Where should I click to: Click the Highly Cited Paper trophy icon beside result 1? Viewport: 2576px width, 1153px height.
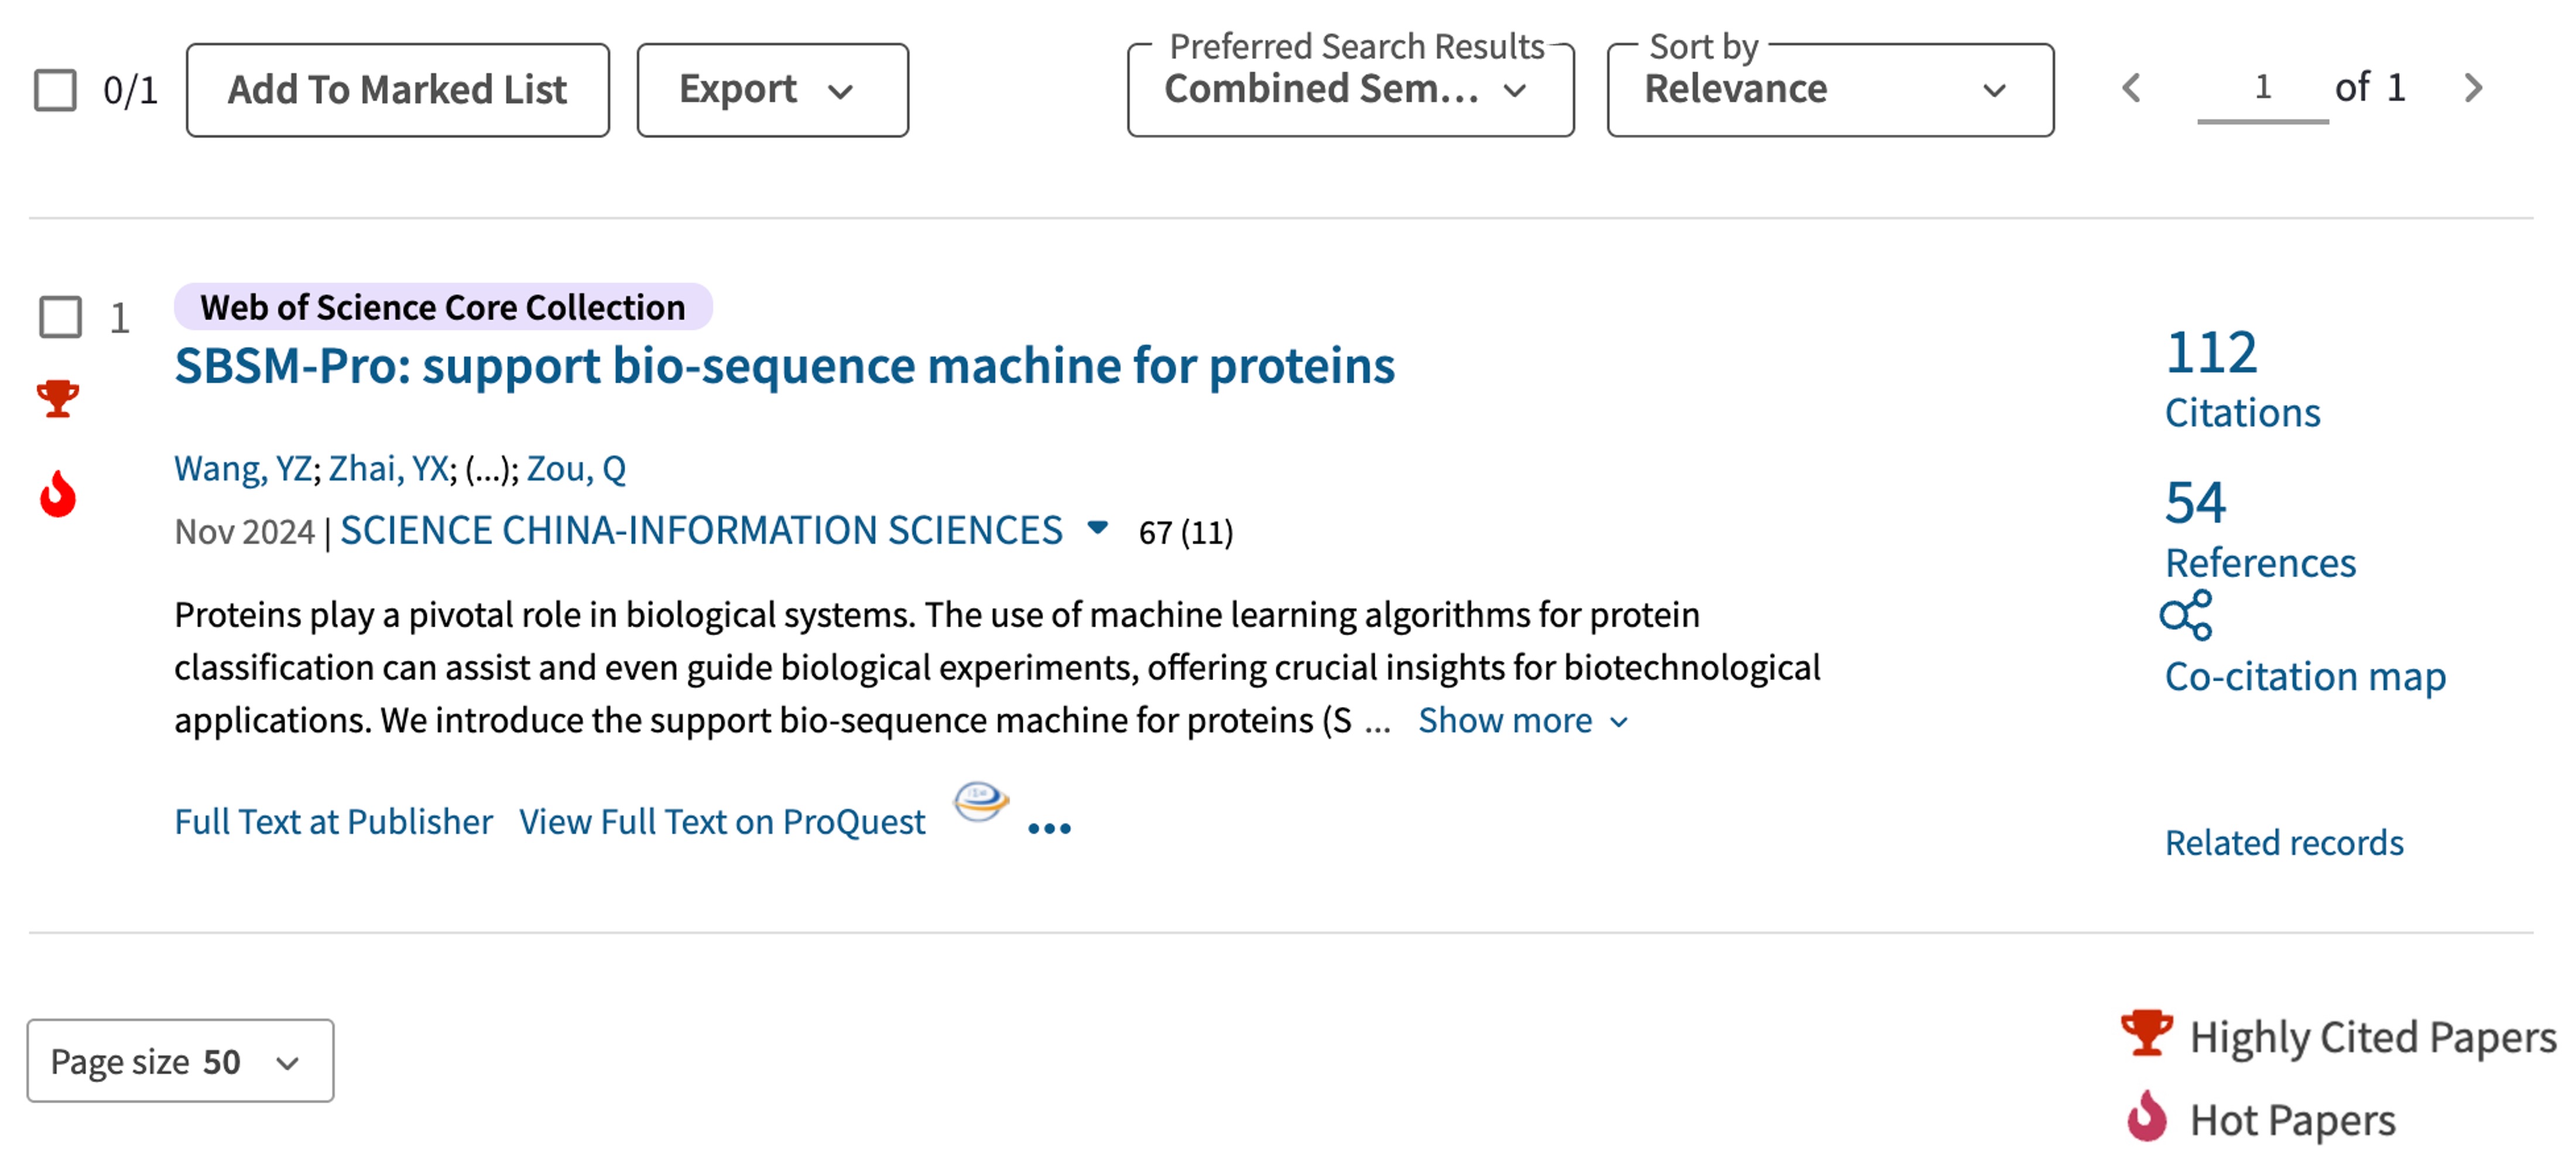coord(58,398)
